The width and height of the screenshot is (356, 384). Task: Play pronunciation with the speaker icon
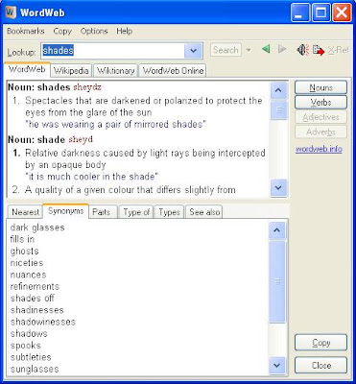pos(302,50)
